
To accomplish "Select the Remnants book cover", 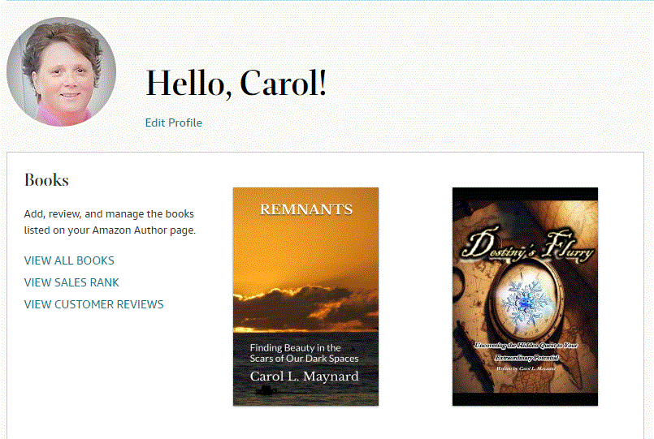I will [x=305, y=296].
